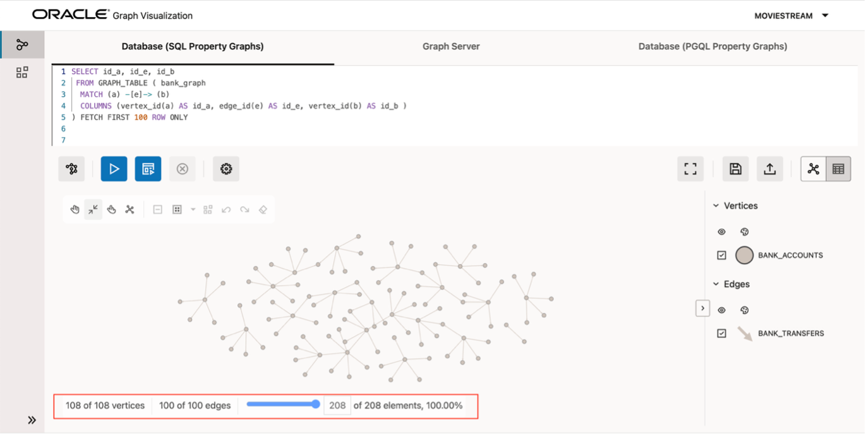Collapse the Edges section
The image size is (866, 436).
pos(716,284)
